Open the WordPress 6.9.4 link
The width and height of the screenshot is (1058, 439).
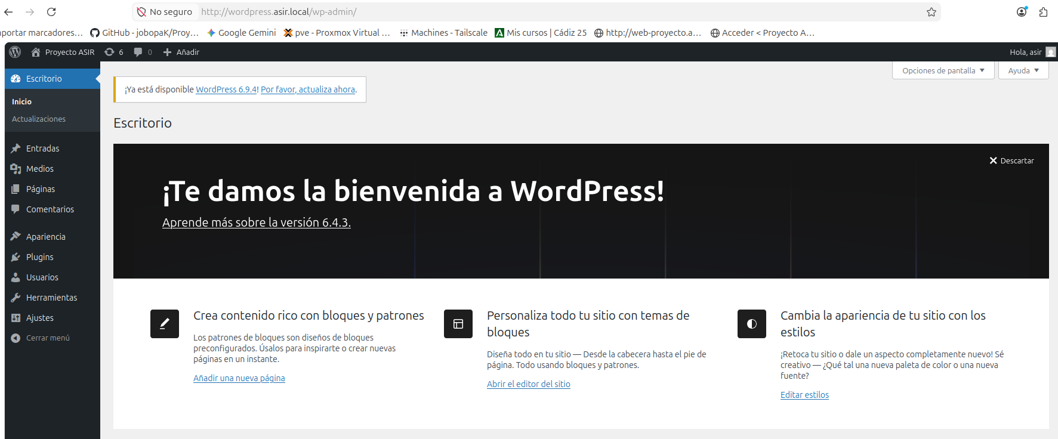coord(226,89)
